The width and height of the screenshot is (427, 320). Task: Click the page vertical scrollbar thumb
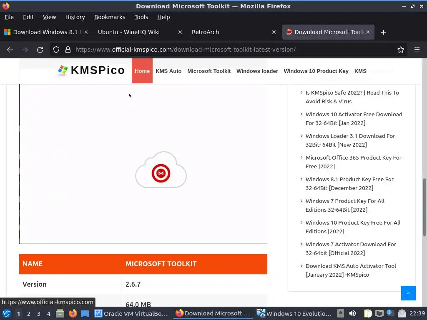424,207
